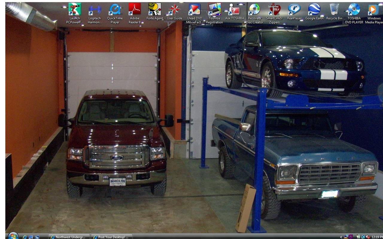Open Recovery Disc Creator shortcut
This screenshot has width=383, height=239.
tap(255, 13)
